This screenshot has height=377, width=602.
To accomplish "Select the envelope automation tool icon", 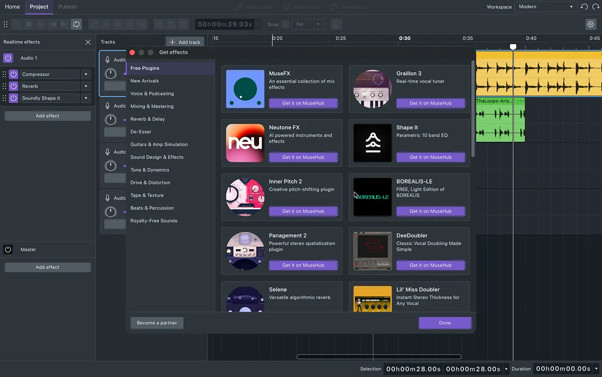I will (x=94, y=24).
